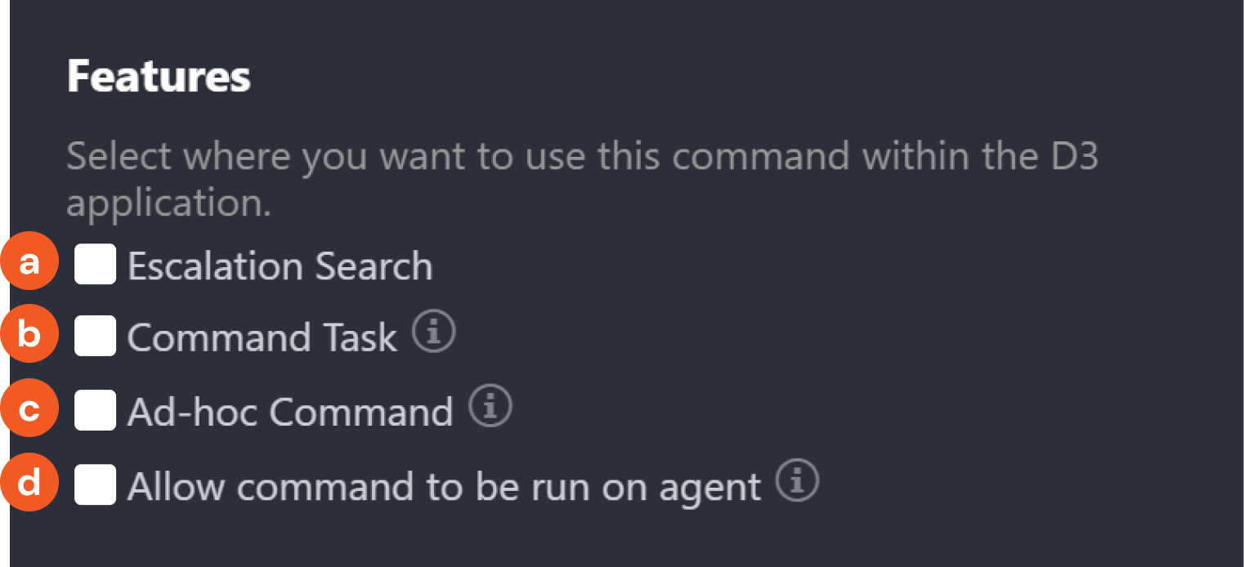Screen dimensions: 1244x567
Task: Click the 'Ad-hoc Command' label text
Action: [x=289, y=412]
